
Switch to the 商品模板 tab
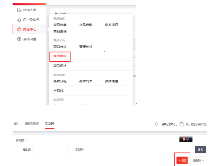50,124
